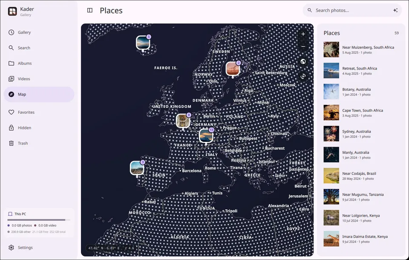
Task: Zoom out the map with minus button
Action: point(303,46)
